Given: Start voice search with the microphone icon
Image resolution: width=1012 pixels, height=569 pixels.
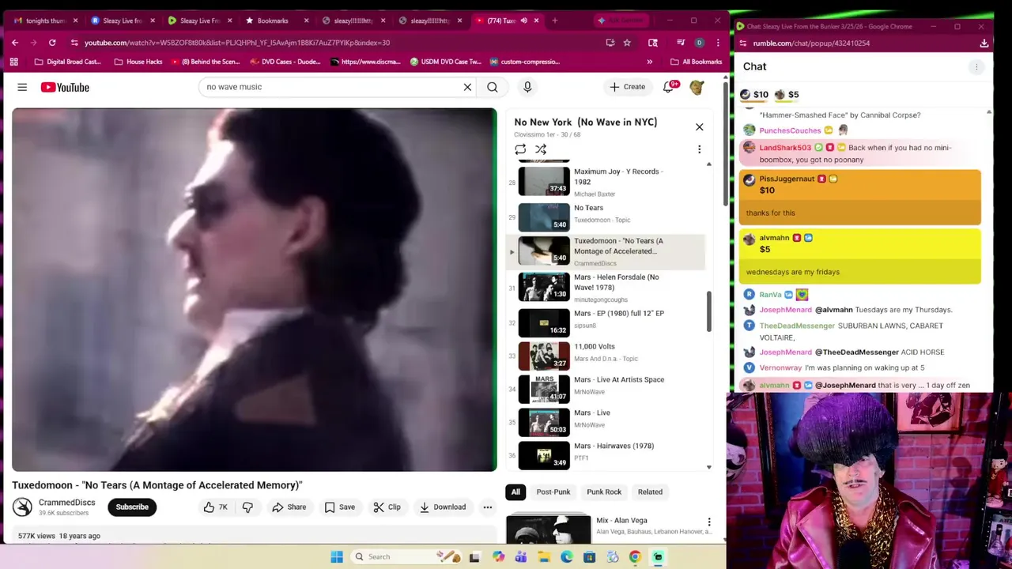Looking at the screenshot, I should [527, 87].
